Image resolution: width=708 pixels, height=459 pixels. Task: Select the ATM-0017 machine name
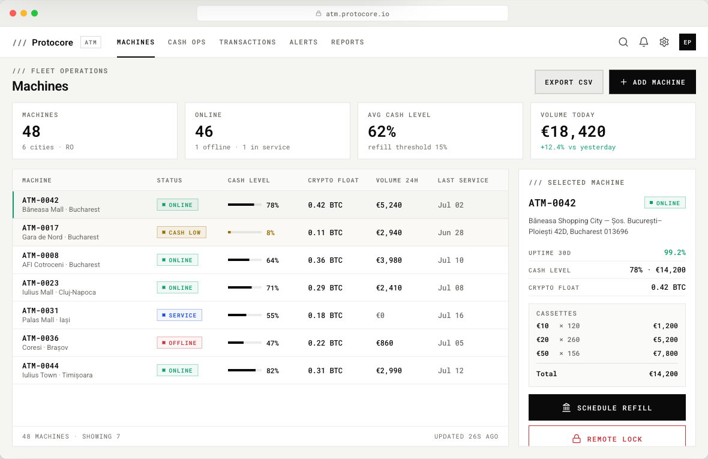tap(40, 228)
